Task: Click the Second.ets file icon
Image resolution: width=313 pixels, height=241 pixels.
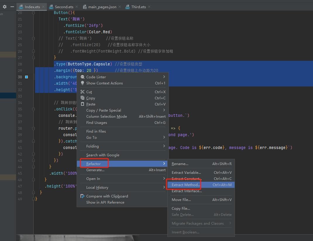Action: point(51,7)
